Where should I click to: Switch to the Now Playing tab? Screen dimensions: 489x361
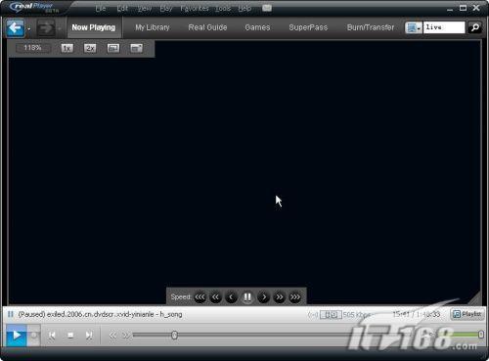[x=94, y=27]
